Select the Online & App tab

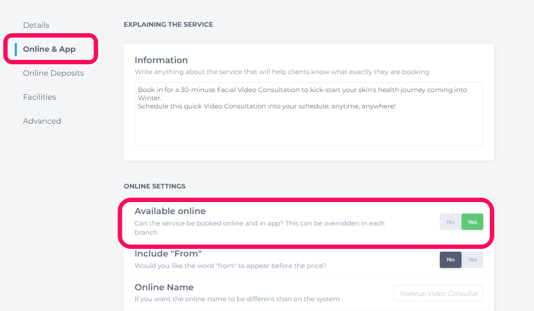point(49,49)
